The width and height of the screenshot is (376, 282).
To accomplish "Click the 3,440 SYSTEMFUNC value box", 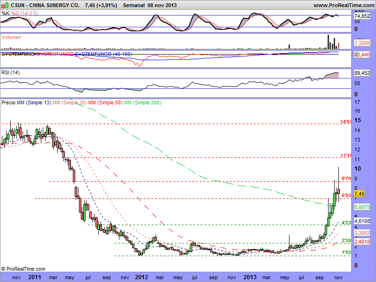I will point(362,55).
